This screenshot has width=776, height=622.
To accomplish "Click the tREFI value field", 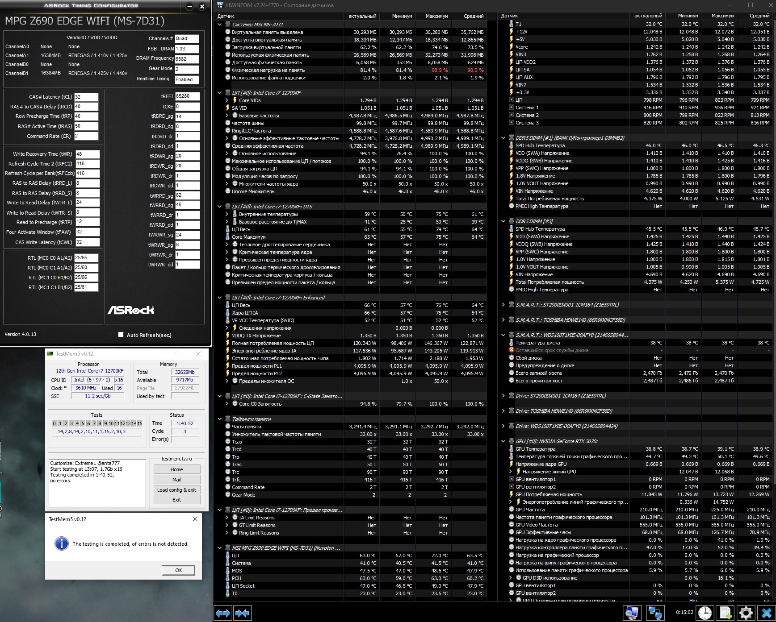I will (187, 96).
